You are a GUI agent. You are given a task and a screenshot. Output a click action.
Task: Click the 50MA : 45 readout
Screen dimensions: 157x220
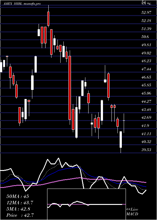(x=18, y=196)
